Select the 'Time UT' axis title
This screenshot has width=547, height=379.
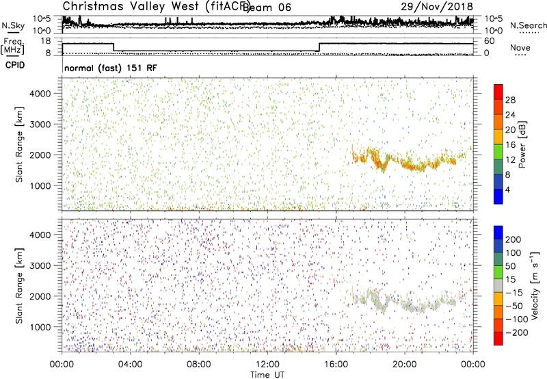click(x=267, y=375)
